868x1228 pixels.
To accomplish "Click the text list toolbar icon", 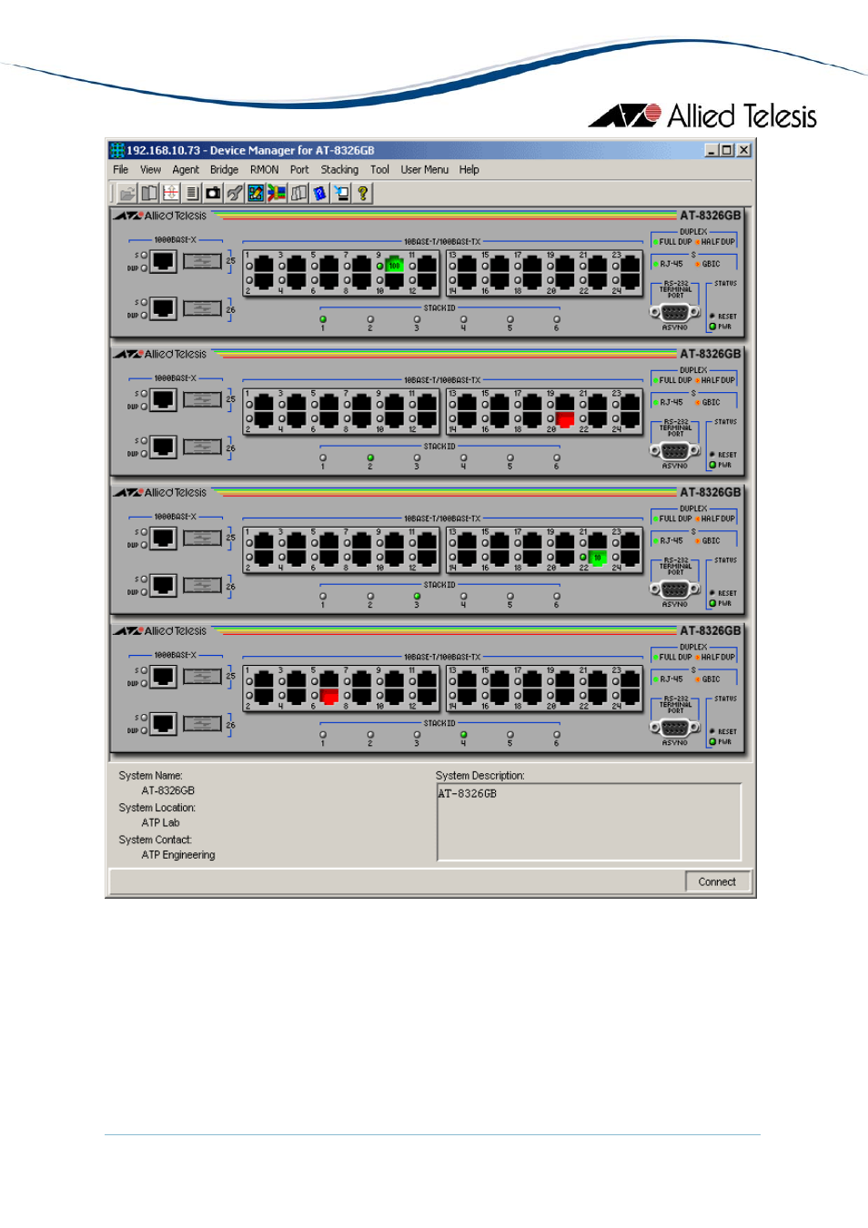I will [192, 193].
